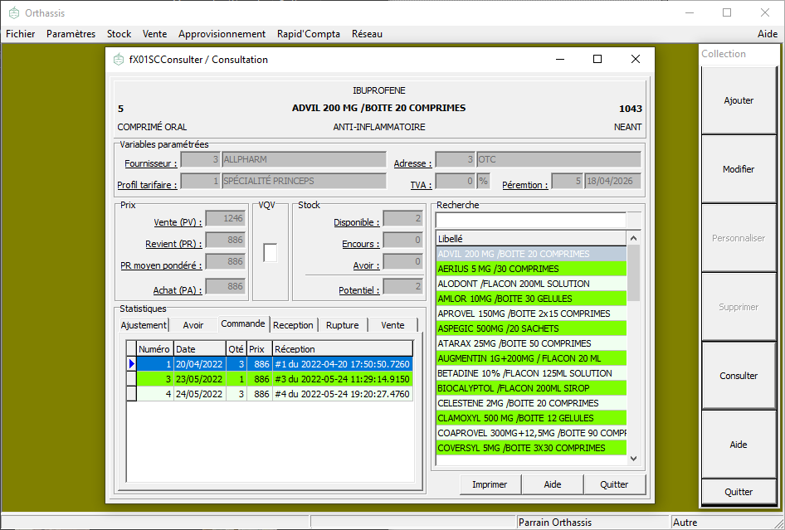Screen dimensions: 785x530
Task: Click the Orthassis app icon in title bar
Action: click(x=14, y=13)
